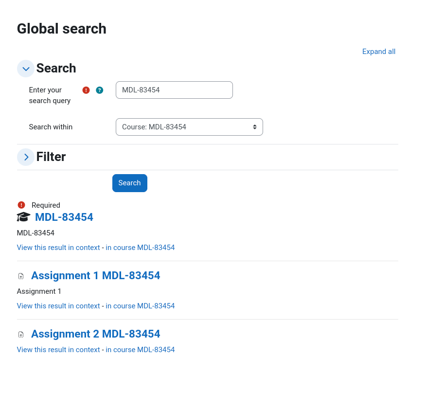The image size is (444, 393).
Task: Click the Expand all link
Action: (x=378, y=52)
